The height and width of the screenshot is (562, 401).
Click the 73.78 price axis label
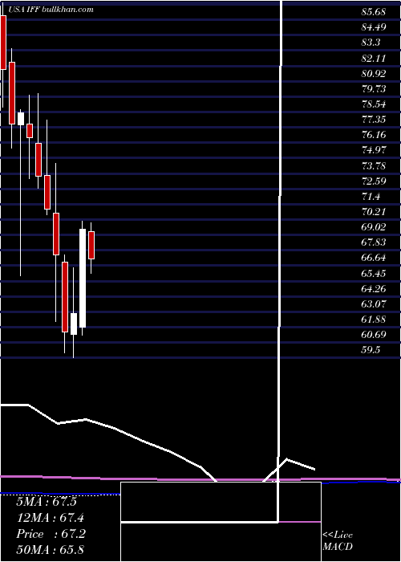374,165
